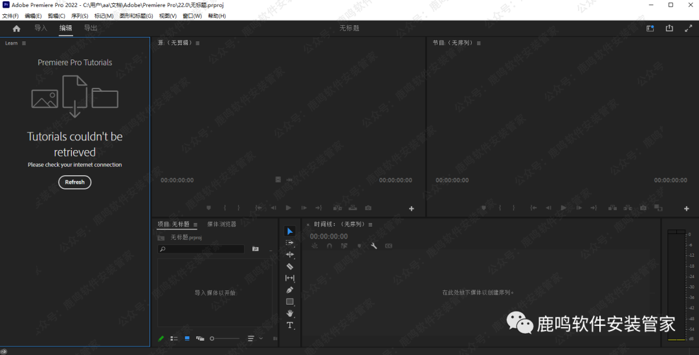
Task: Click Export Frame camera in Program monitor
Action: tap(643, 208)
